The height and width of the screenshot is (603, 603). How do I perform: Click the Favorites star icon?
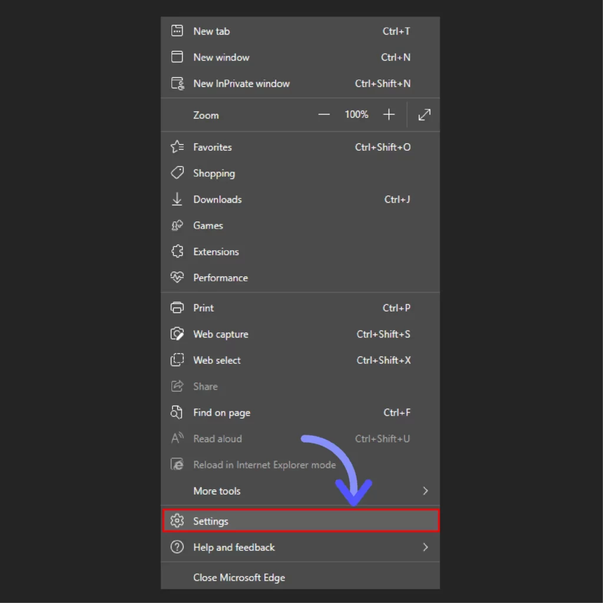tap(177, 147)
